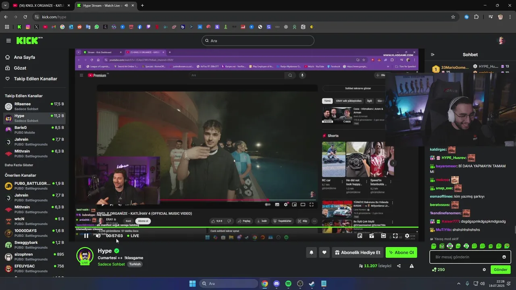Expand Daha Fazla Göster
The height and width of the screenshot is (290, 516).
coord(19,165)
